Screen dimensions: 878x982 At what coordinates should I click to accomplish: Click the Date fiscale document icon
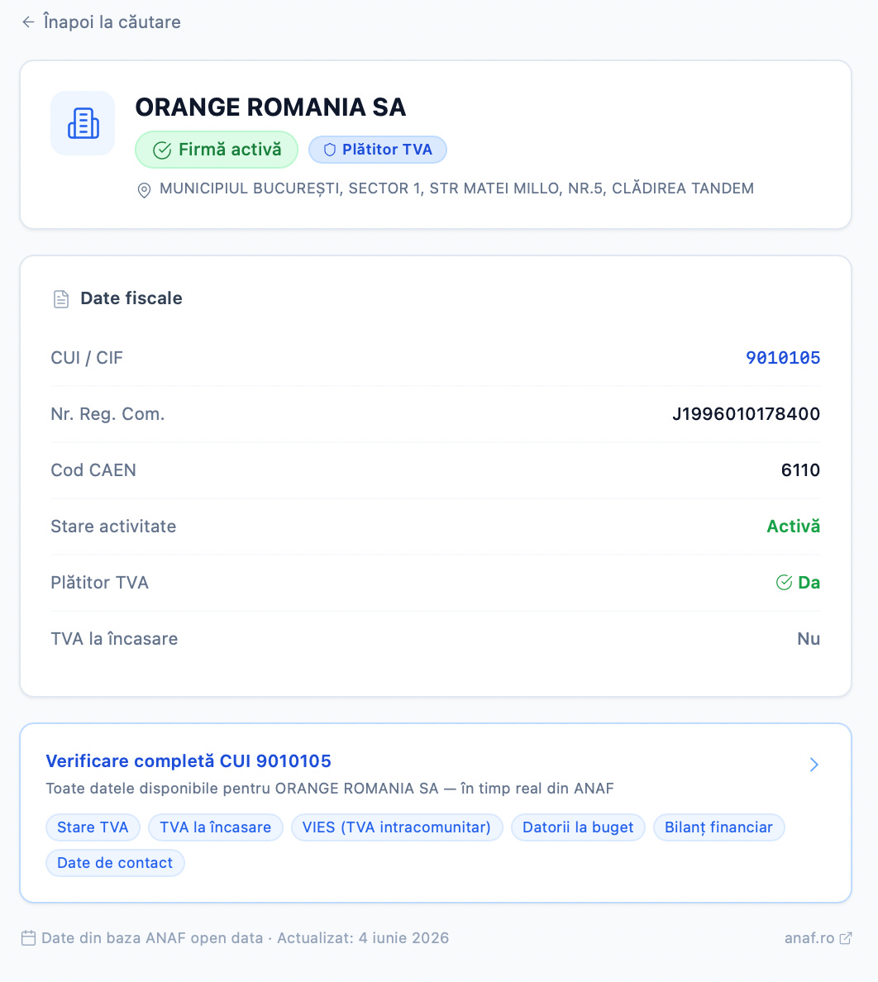tap(60, 298)
